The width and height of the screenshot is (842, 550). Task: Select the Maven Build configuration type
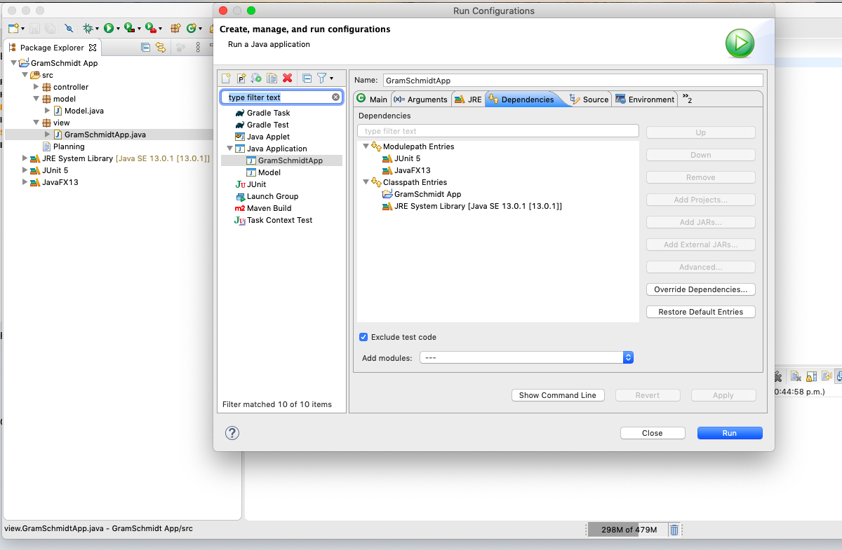click(x=269, y=208)
